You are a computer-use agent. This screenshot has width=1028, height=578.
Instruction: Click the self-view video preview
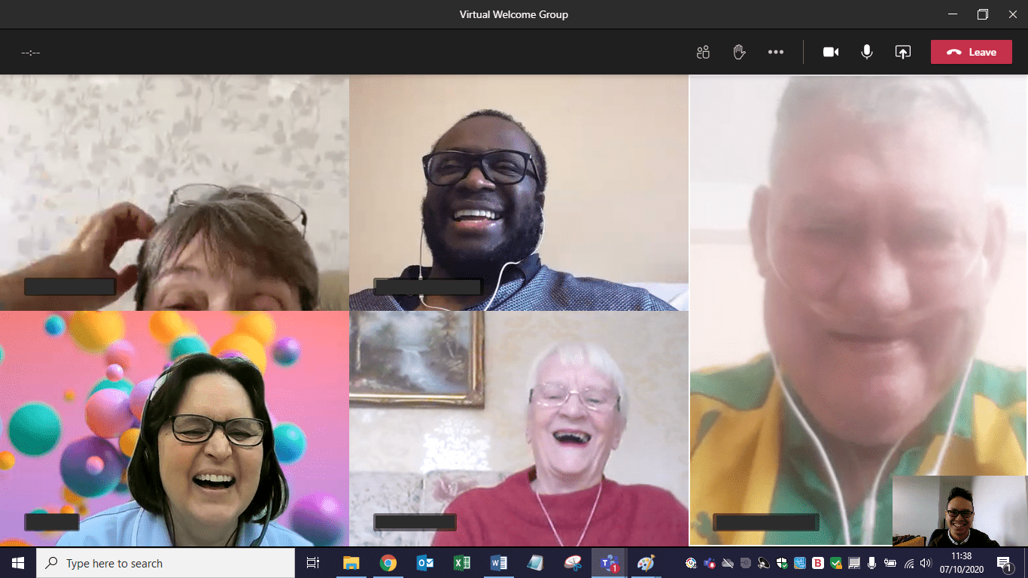[x=960, y=511]
